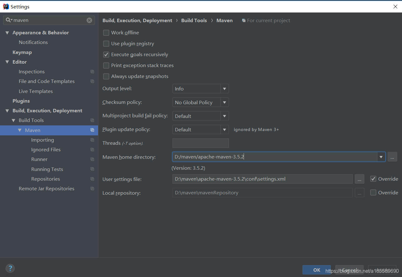The height and width of the screenshot is (277, 402).
Task: Click the project-level icon next to File and Code Templates
Action: (x=92, y=81)
